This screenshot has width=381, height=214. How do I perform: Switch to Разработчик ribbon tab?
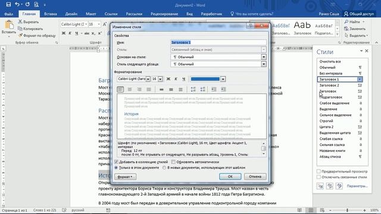pos(211,14)
